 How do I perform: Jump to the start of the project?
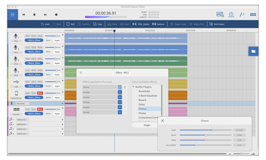[24, 15]
